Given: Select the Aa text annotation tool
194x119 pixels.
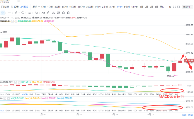Looking at the screenshot, I should tap(43, 13).
